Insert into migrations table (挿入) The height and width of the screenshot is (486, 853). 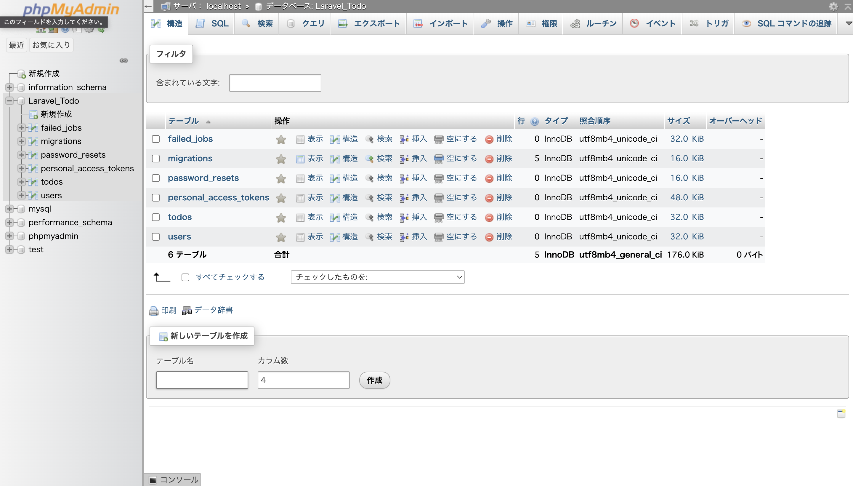(x=413, y=159)
